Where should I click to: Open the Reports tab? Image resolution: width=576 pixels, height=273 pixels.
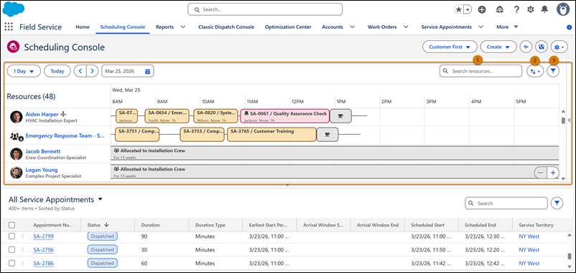pos(165,27)
